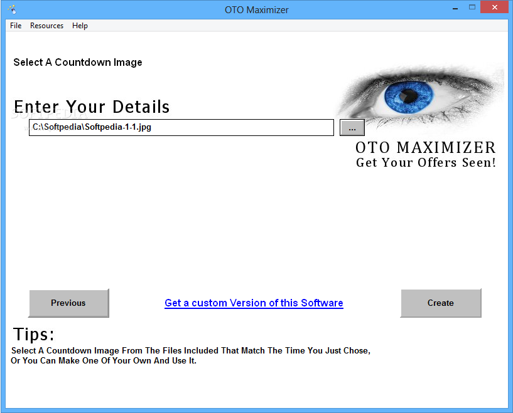Image resolution: width=513 pixels, height=413 pixels.
Task: Click the OTO Maximizer app icon in title bar
Action: 12,9
